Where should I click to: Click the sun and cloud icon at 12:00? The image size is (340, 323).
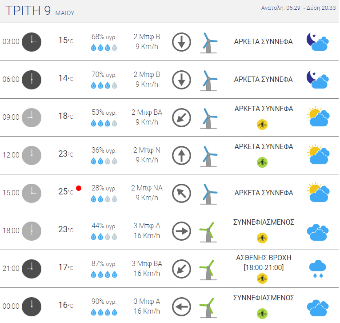click(x=318, y=154)
